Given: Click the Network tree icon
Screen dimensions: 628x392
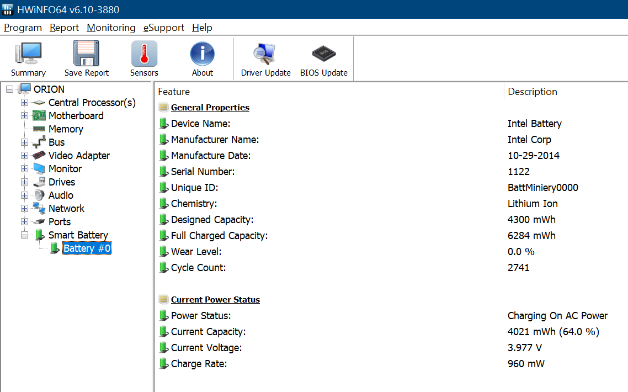Looking at the screenshot, I should pyautogui.click(x=39, y=208).
